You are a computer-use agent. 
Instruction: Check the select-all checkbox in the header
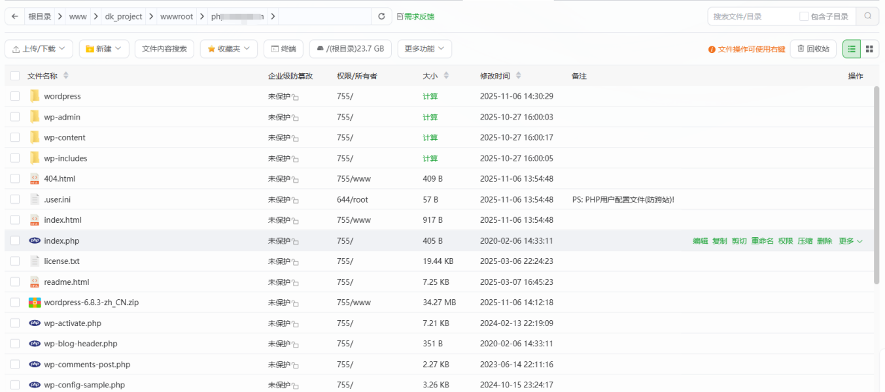click(x=15, y=75)
